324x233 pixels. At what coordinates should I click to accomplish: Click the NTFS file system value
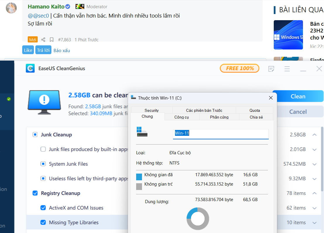point(174,163)
